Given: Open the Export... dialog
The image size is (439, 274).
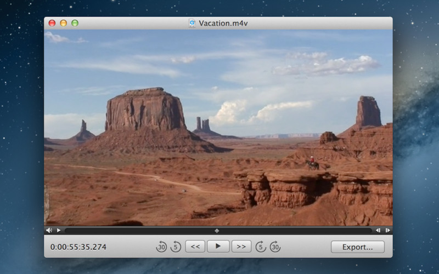Looking at the screenshot, I should [358, 247].
